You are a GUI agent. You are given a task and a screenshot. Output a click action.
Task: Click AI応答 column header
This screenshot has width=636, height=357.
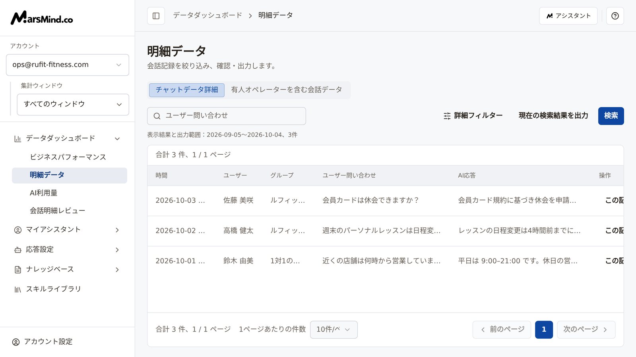(467, 176)
